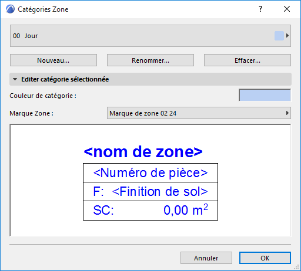The image size is (301, 271).
Task: Click the Annuler button
Action: [x=206, y=258]
